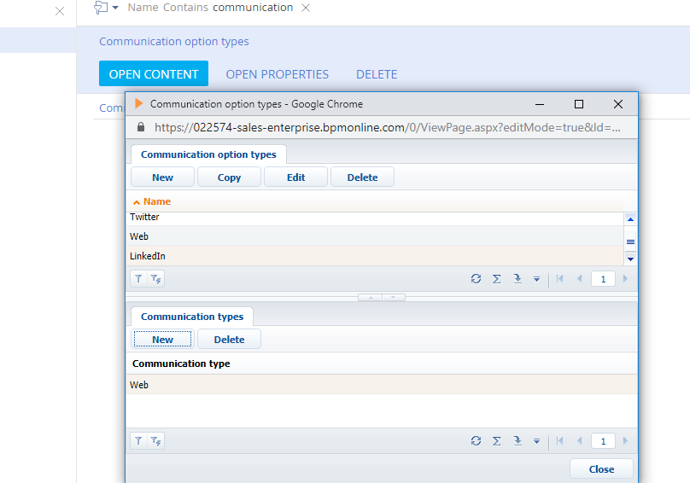Open summary sigma icon in option types grid

(x=496, y=279)
